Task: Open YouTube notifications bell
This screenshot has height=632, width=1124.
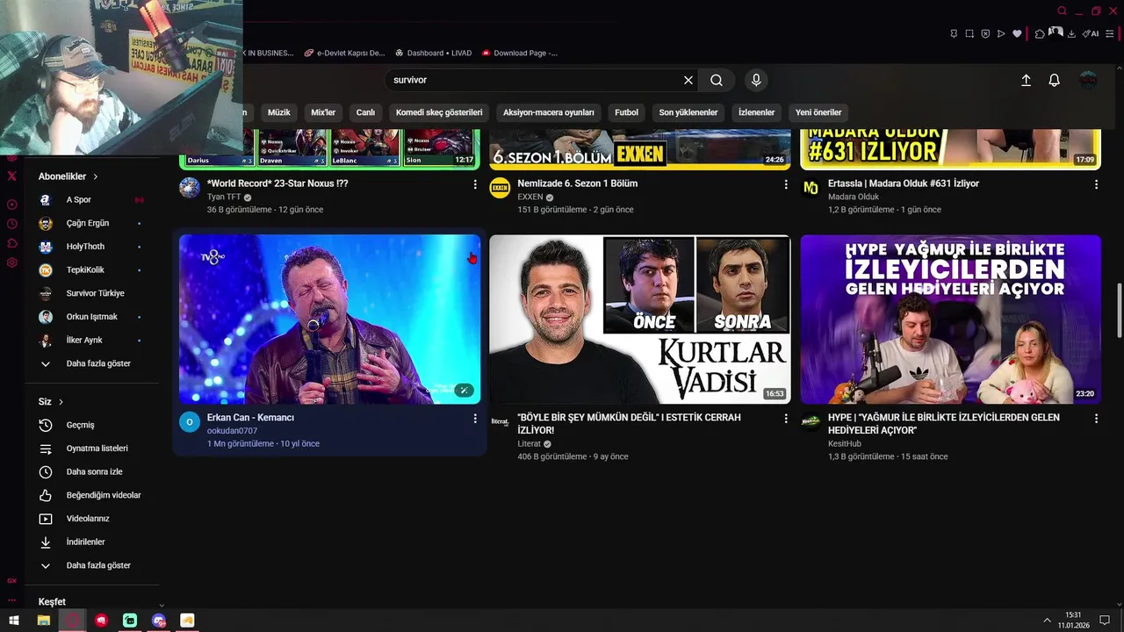Action: (x=1055, y=80)
